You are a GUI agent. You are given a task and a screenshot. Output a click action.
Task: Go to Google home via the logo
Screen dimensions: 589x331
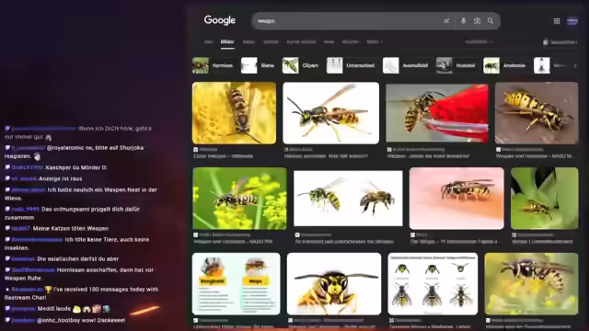coord(220,20)
